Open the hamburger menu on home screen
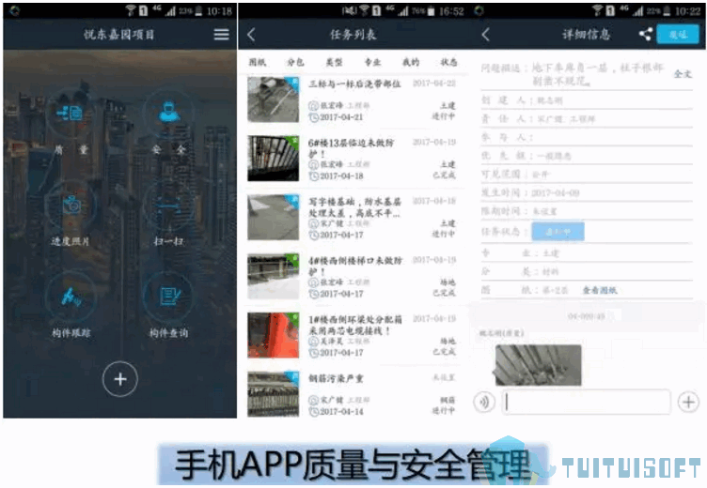This screenshot has width=707, height=488. [x=221, y=34]
